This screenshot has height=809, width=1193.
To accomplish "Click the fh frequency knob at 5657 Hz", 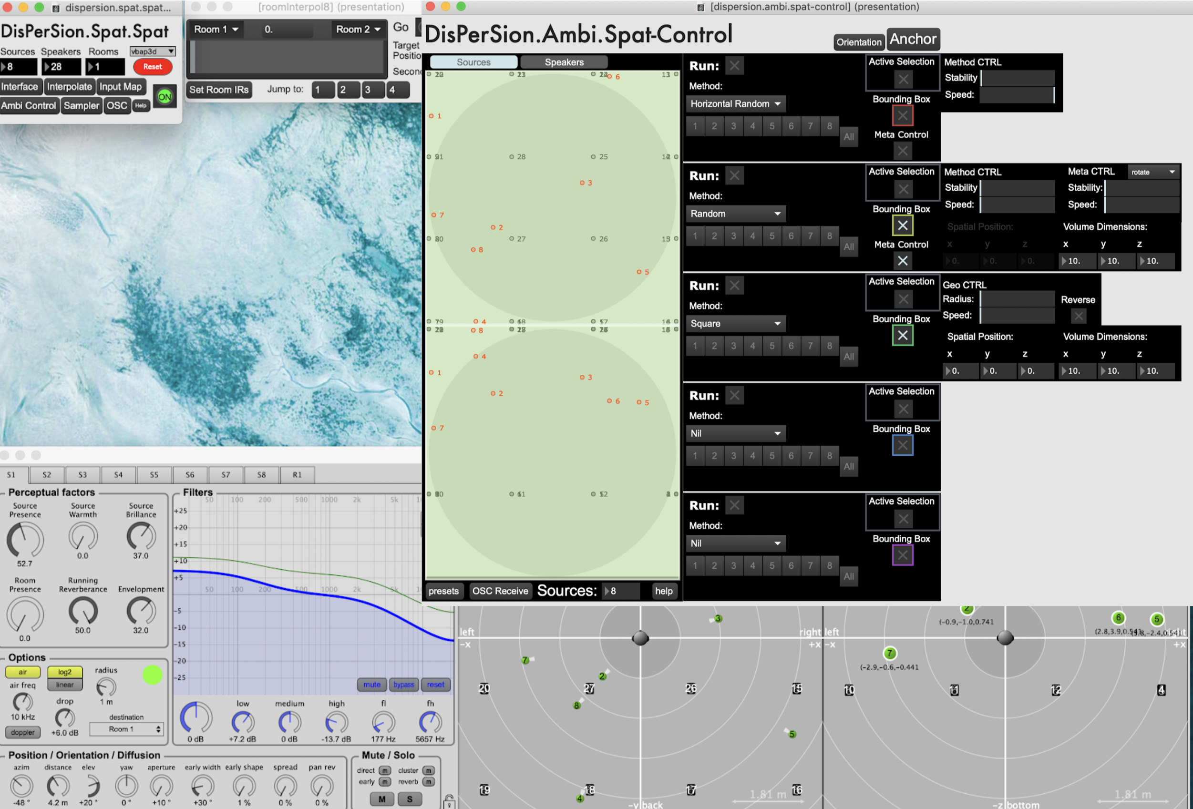I will click(430, 723).
